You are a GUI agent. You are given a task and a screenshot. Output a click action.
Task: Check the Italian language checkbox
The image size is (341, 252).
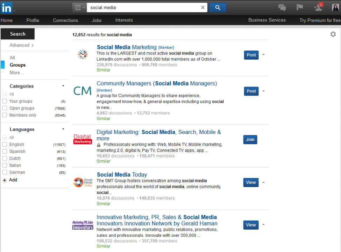click(x=5, y=165)
